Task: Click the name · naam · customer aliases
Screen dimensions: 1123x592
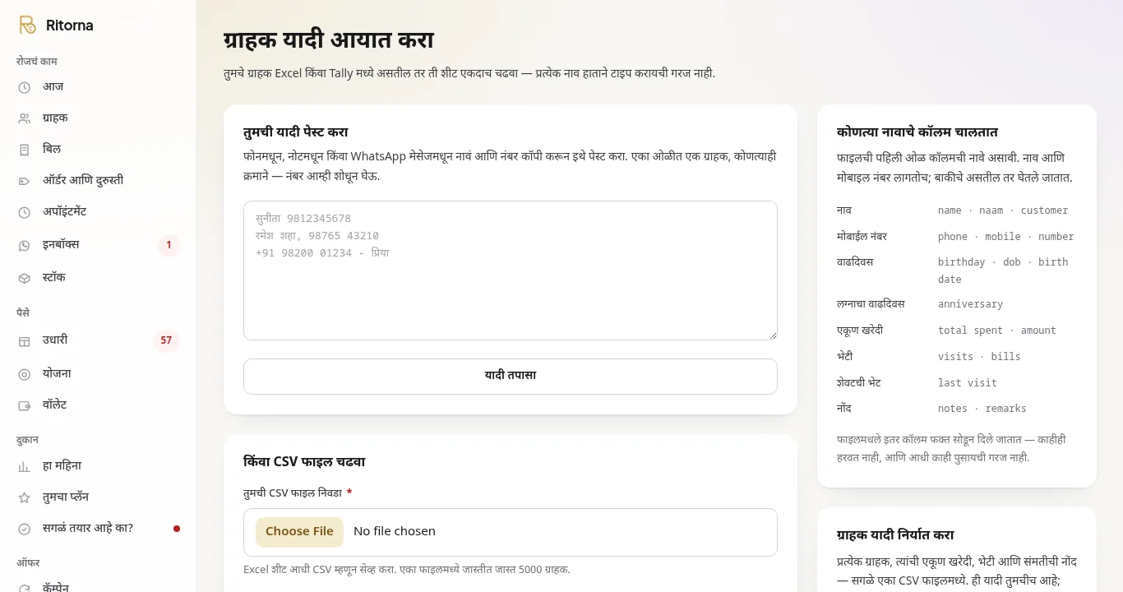Action: 1003,210
